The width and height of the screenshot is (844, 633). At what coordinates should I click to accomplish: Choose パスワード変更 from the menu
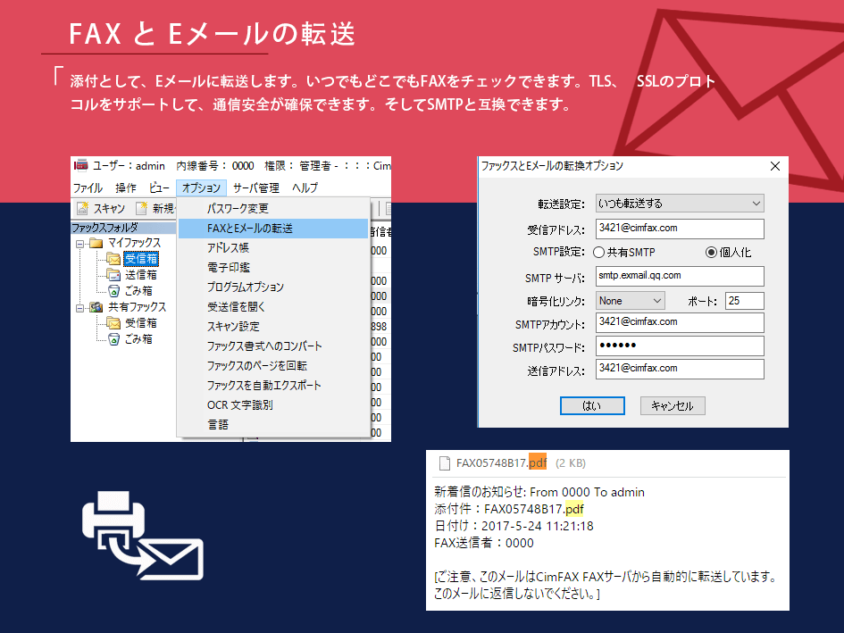click(273, 209)
